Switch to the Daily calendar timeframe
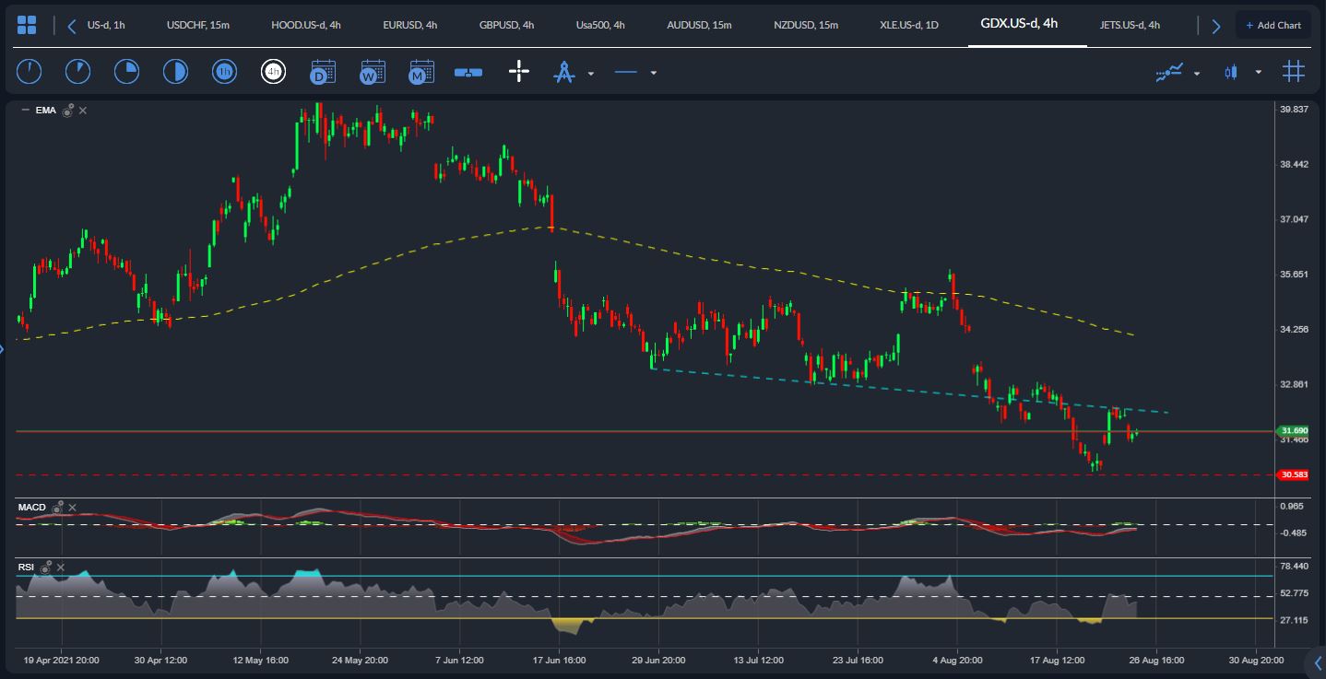Image resolution: width=1326 pixels, height=679 pixels. 322,72
